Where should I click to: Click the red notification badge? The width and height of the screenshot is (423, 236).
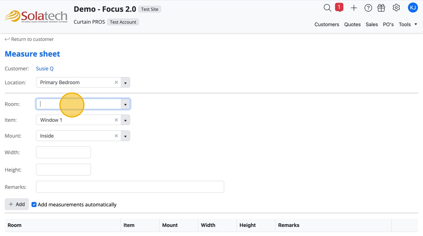[x=339, y=7]
